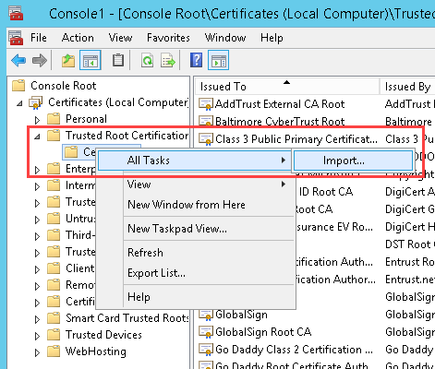Viewport: 435px width, 369px height.
Task: Collapse the Trusted Root Certification node
Action: tap(37, 137)
